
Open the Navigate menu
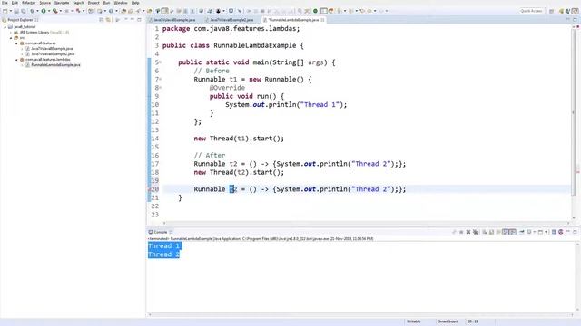click(62, 3)
